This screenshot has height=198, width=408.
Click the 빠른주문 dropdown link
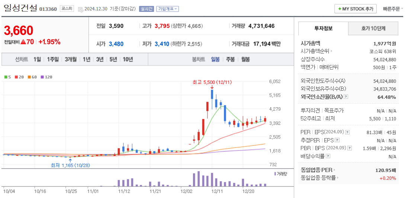(x=392, y=9)
